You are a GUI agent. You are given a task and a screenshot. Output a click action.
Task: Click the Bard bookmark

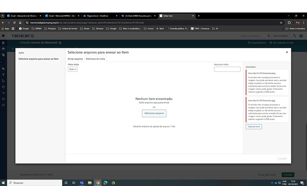pyautogui.click(x=160, y=29)
